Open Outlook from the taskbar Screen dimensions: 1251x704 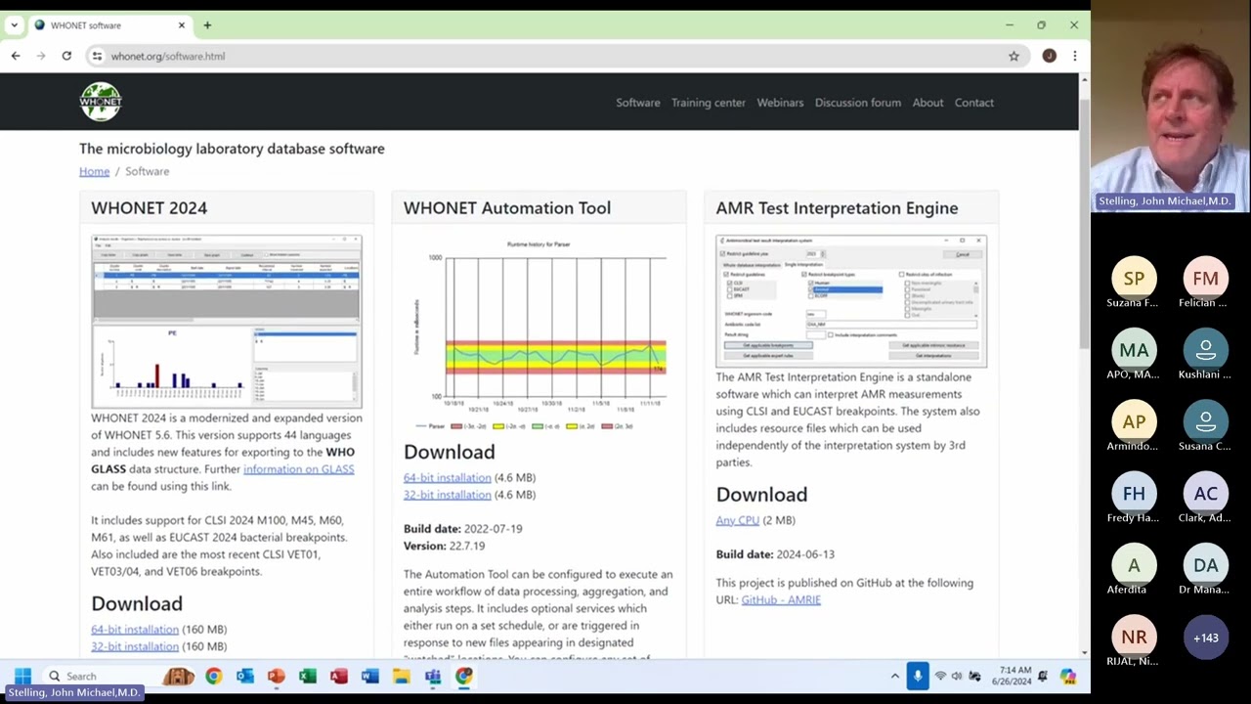point(244,676)
